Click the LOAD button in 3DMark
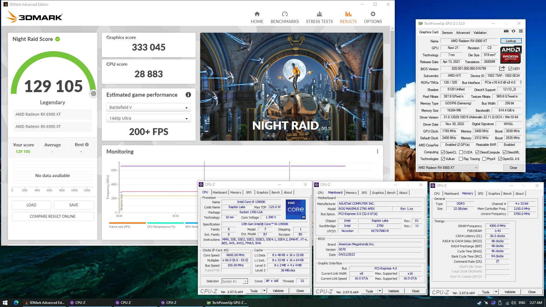 (x=31, y=205)
